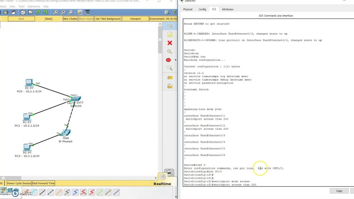The width and height of the screenshot is (354, 199).
Task: Click the IP Phone0 device icon
Action: (x=65, y=133)
